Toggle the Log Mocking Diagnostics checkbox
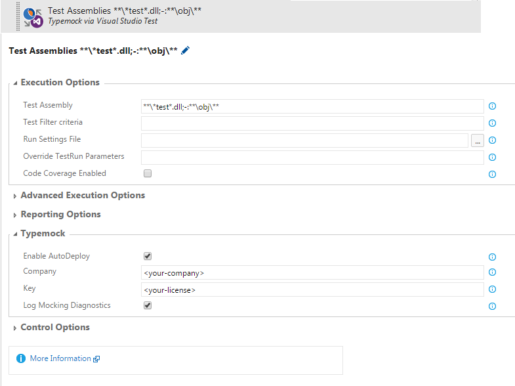The image size is (515, 386). [x=148, y=305]
